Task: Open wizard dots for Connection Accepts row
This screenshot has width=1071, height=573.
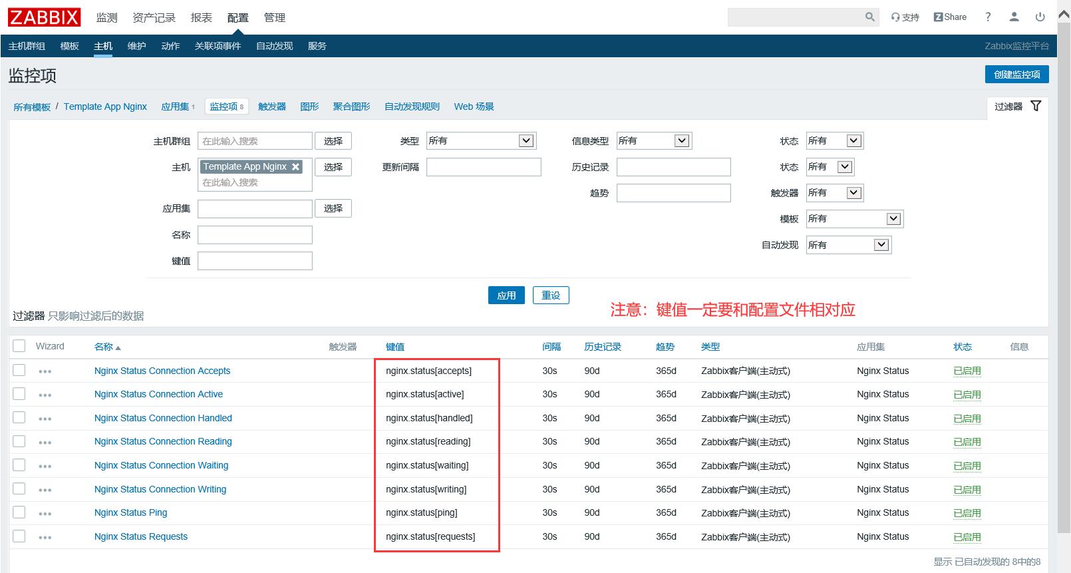Action: [x=45, y=371]
